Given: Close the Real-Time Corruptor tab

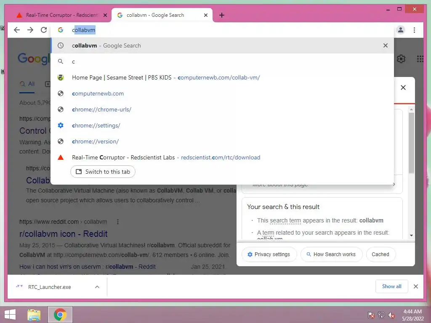Looking at the screenshot, I should pyautogui.click(x=105, y=15).
